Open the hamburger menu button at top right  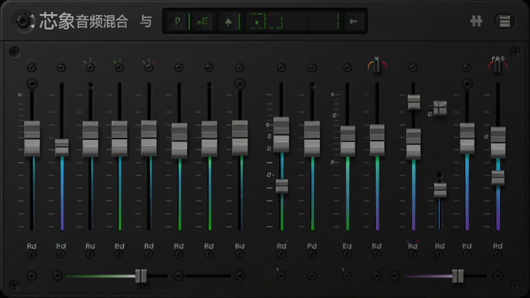[x=505, y=21]
